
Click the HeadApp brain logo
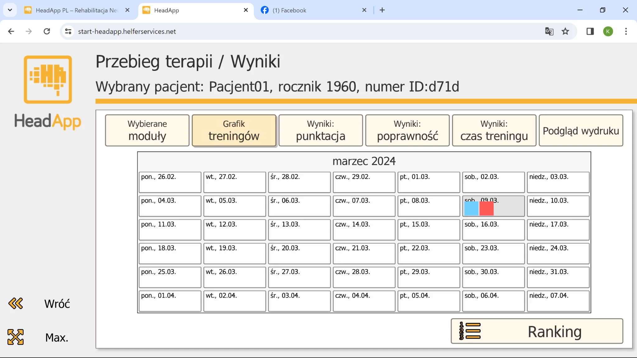pyautogui.click(x=48, y=80)
